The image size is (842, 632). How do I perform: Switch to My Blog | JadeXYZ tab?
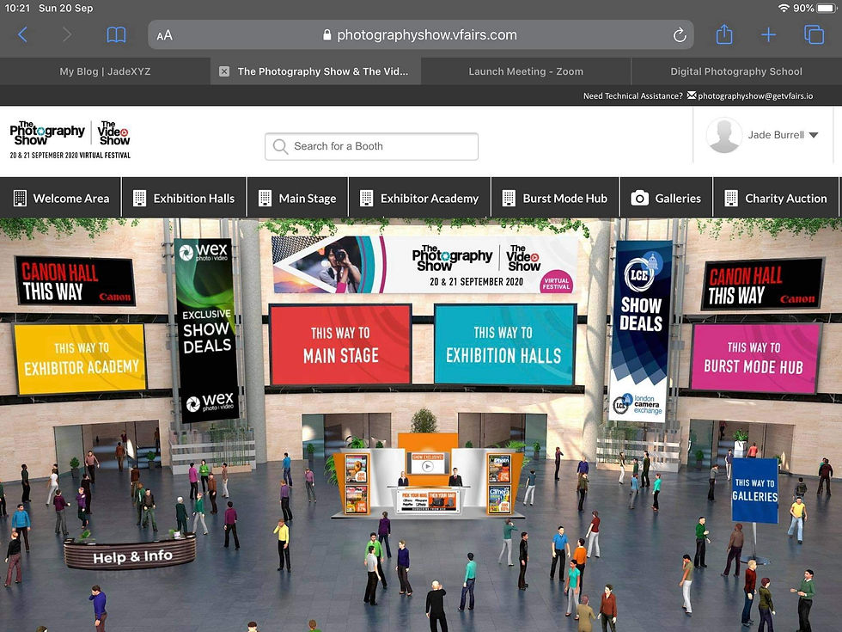[105, 71]
